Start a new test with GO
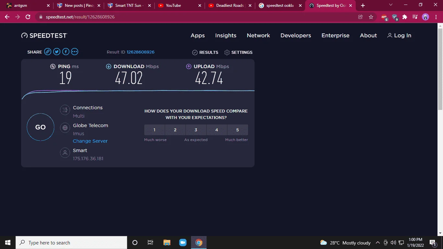Viewport: 443px width, 249px height. [41, 127]
